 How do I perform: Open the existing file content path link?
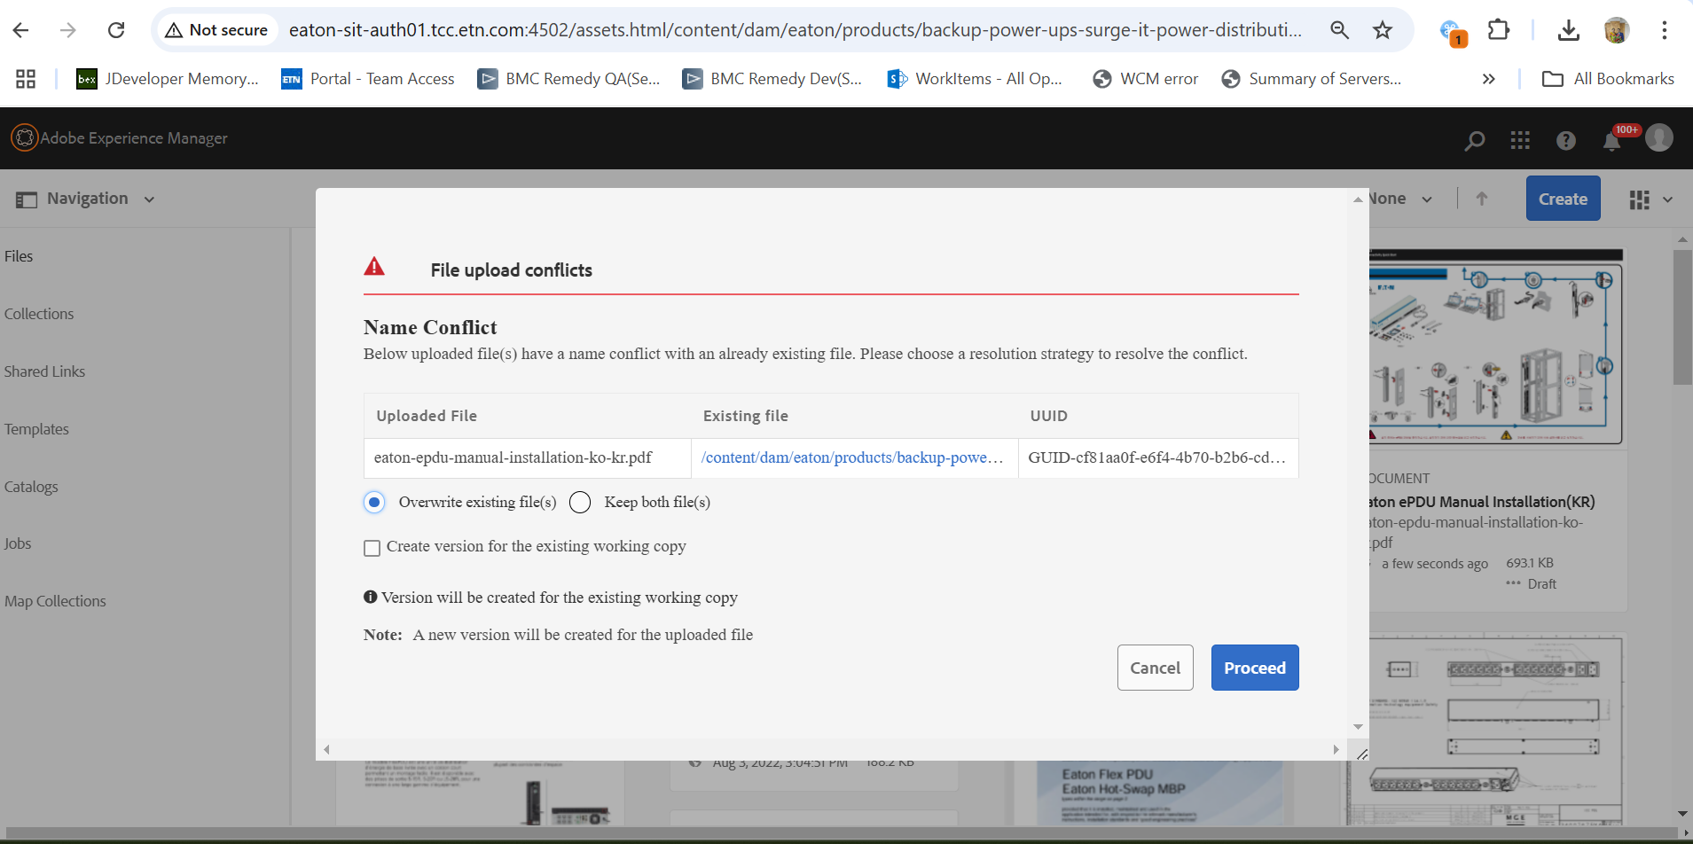point(851,457)
